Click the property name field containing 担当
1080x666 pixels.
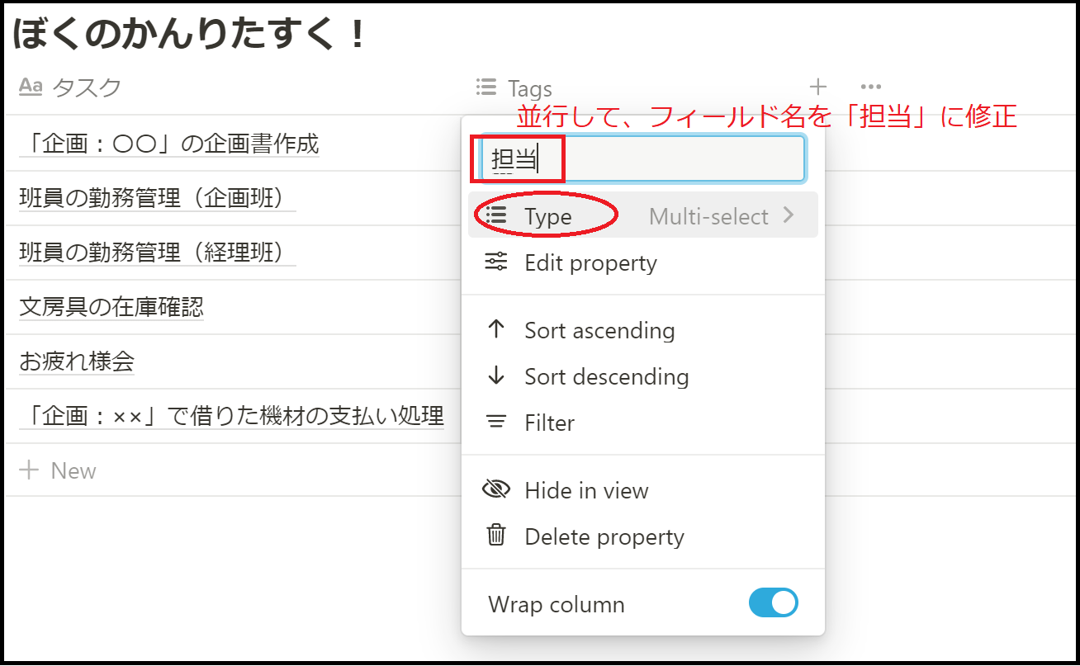pos(643,159)
